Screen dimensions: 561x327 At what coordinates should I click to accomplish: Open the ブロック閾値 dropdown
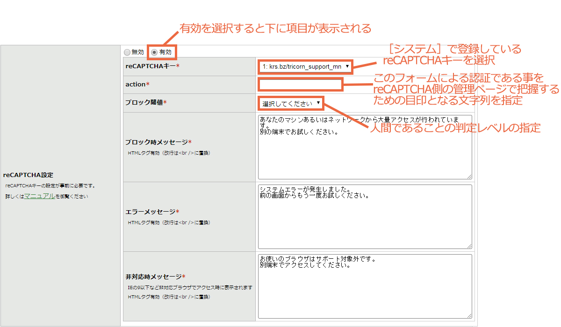[x=290, y=103]
